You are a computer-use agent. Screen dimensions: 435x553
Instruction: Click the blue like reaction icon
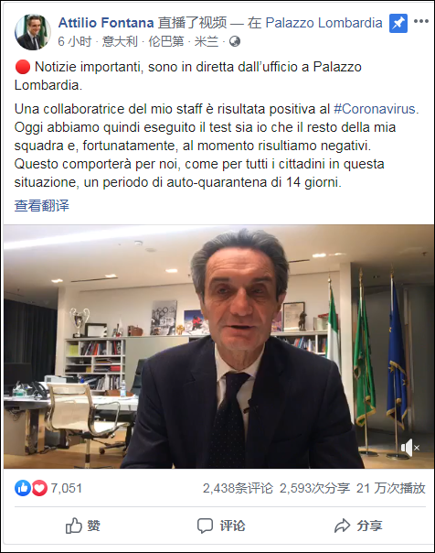click(23, 488)
